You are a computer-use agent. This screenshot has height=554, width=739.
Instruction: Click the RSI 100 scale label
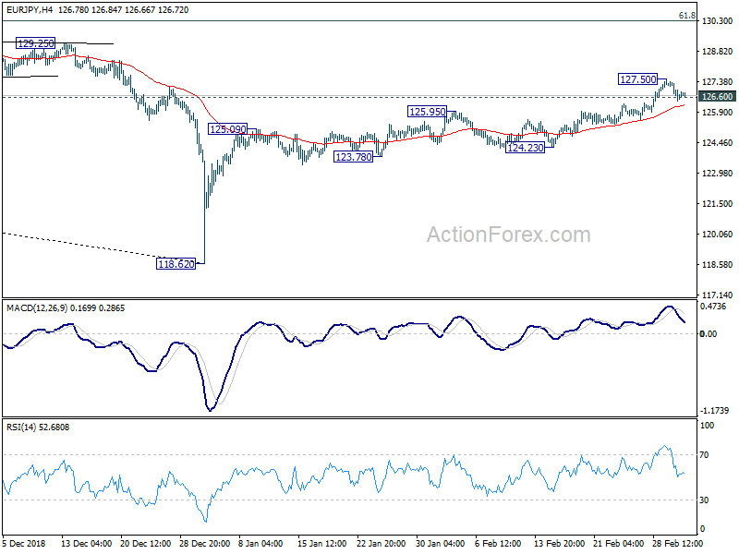(707, 426)
